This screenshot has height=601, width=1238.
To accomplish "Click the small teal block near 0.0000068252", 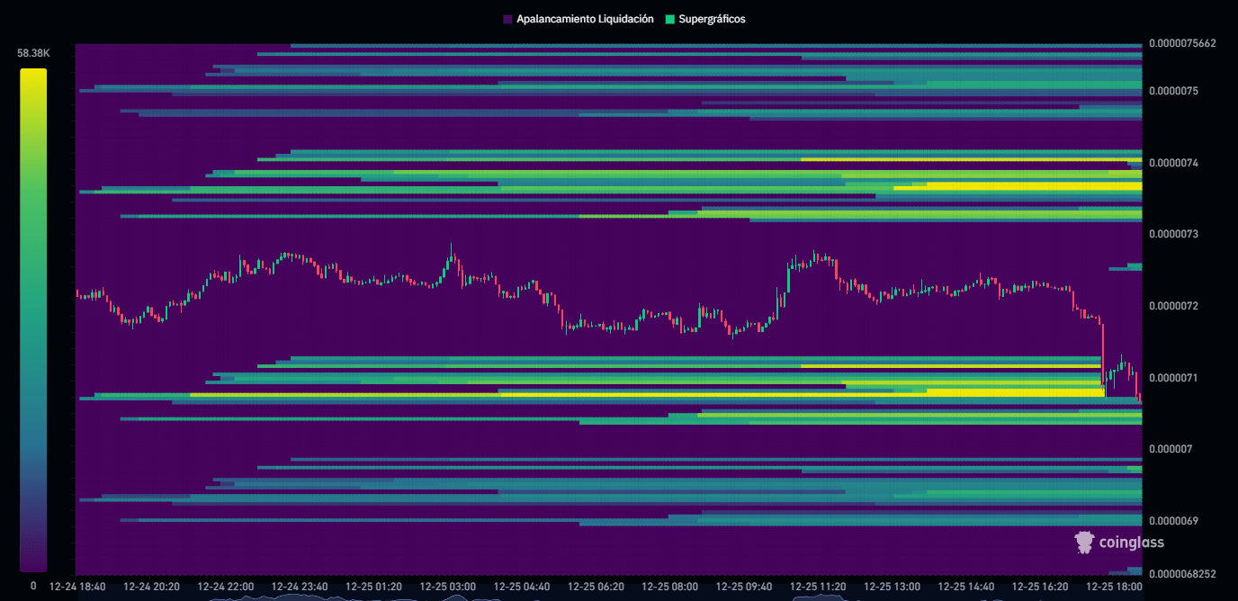I will (x=1135, y=571).
